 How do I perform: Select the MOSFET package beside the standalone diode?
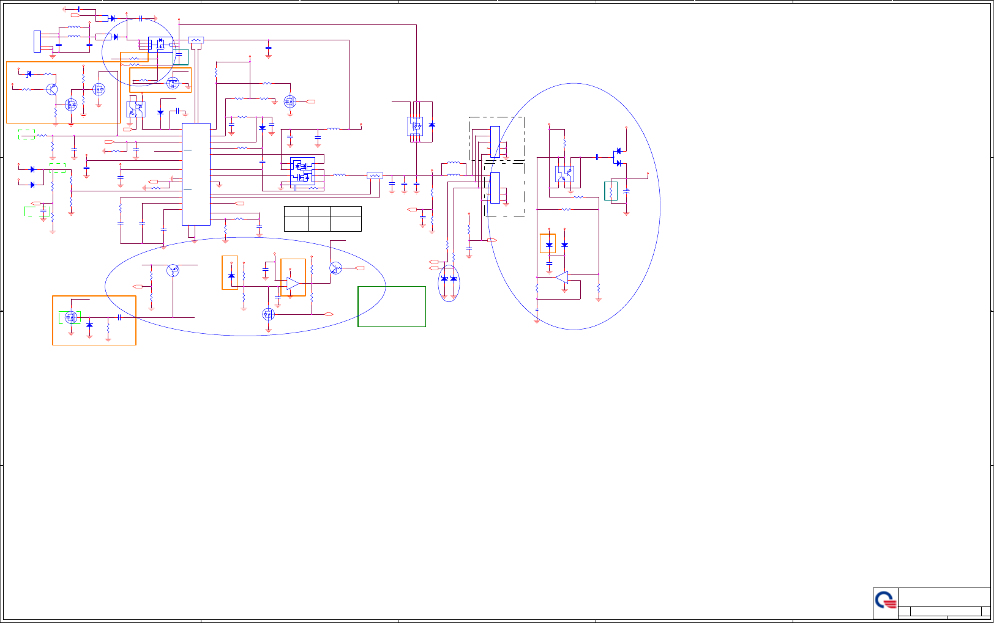416,127
